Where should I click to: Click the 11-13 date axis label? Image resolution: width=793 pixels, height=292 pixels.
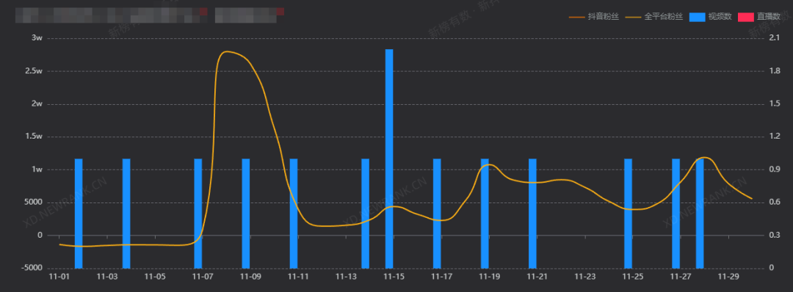pos(346,277)
